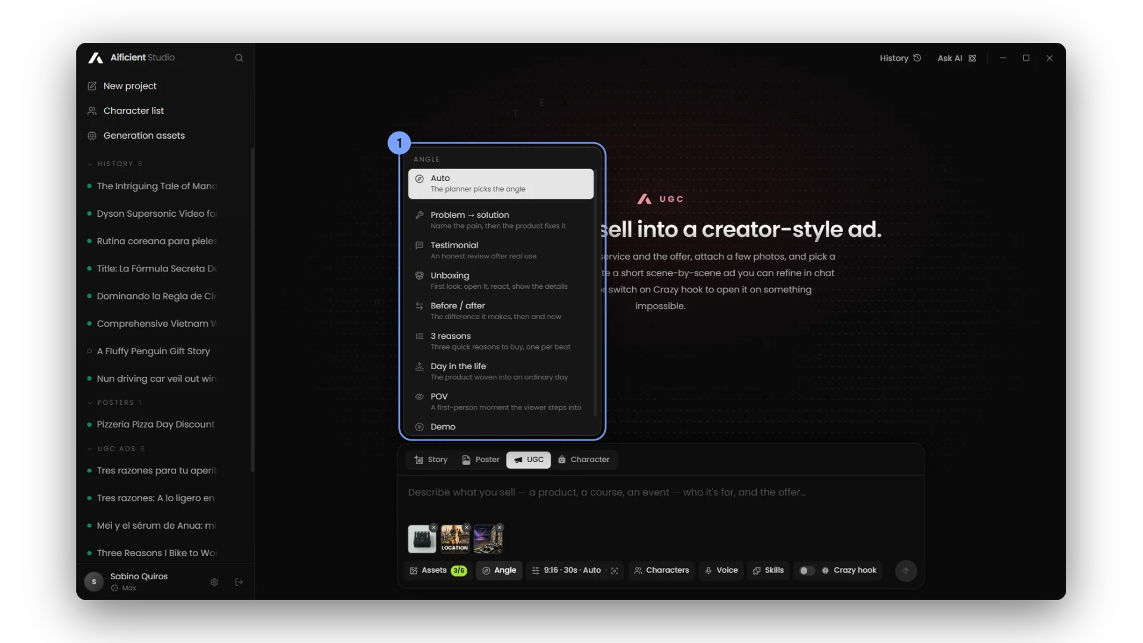1143x643 pixels.
Task: Select the Demo angle
Action: [501, 427]
